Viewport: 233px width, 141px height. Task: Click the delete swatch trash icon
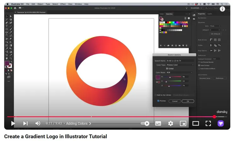(186, 46)
